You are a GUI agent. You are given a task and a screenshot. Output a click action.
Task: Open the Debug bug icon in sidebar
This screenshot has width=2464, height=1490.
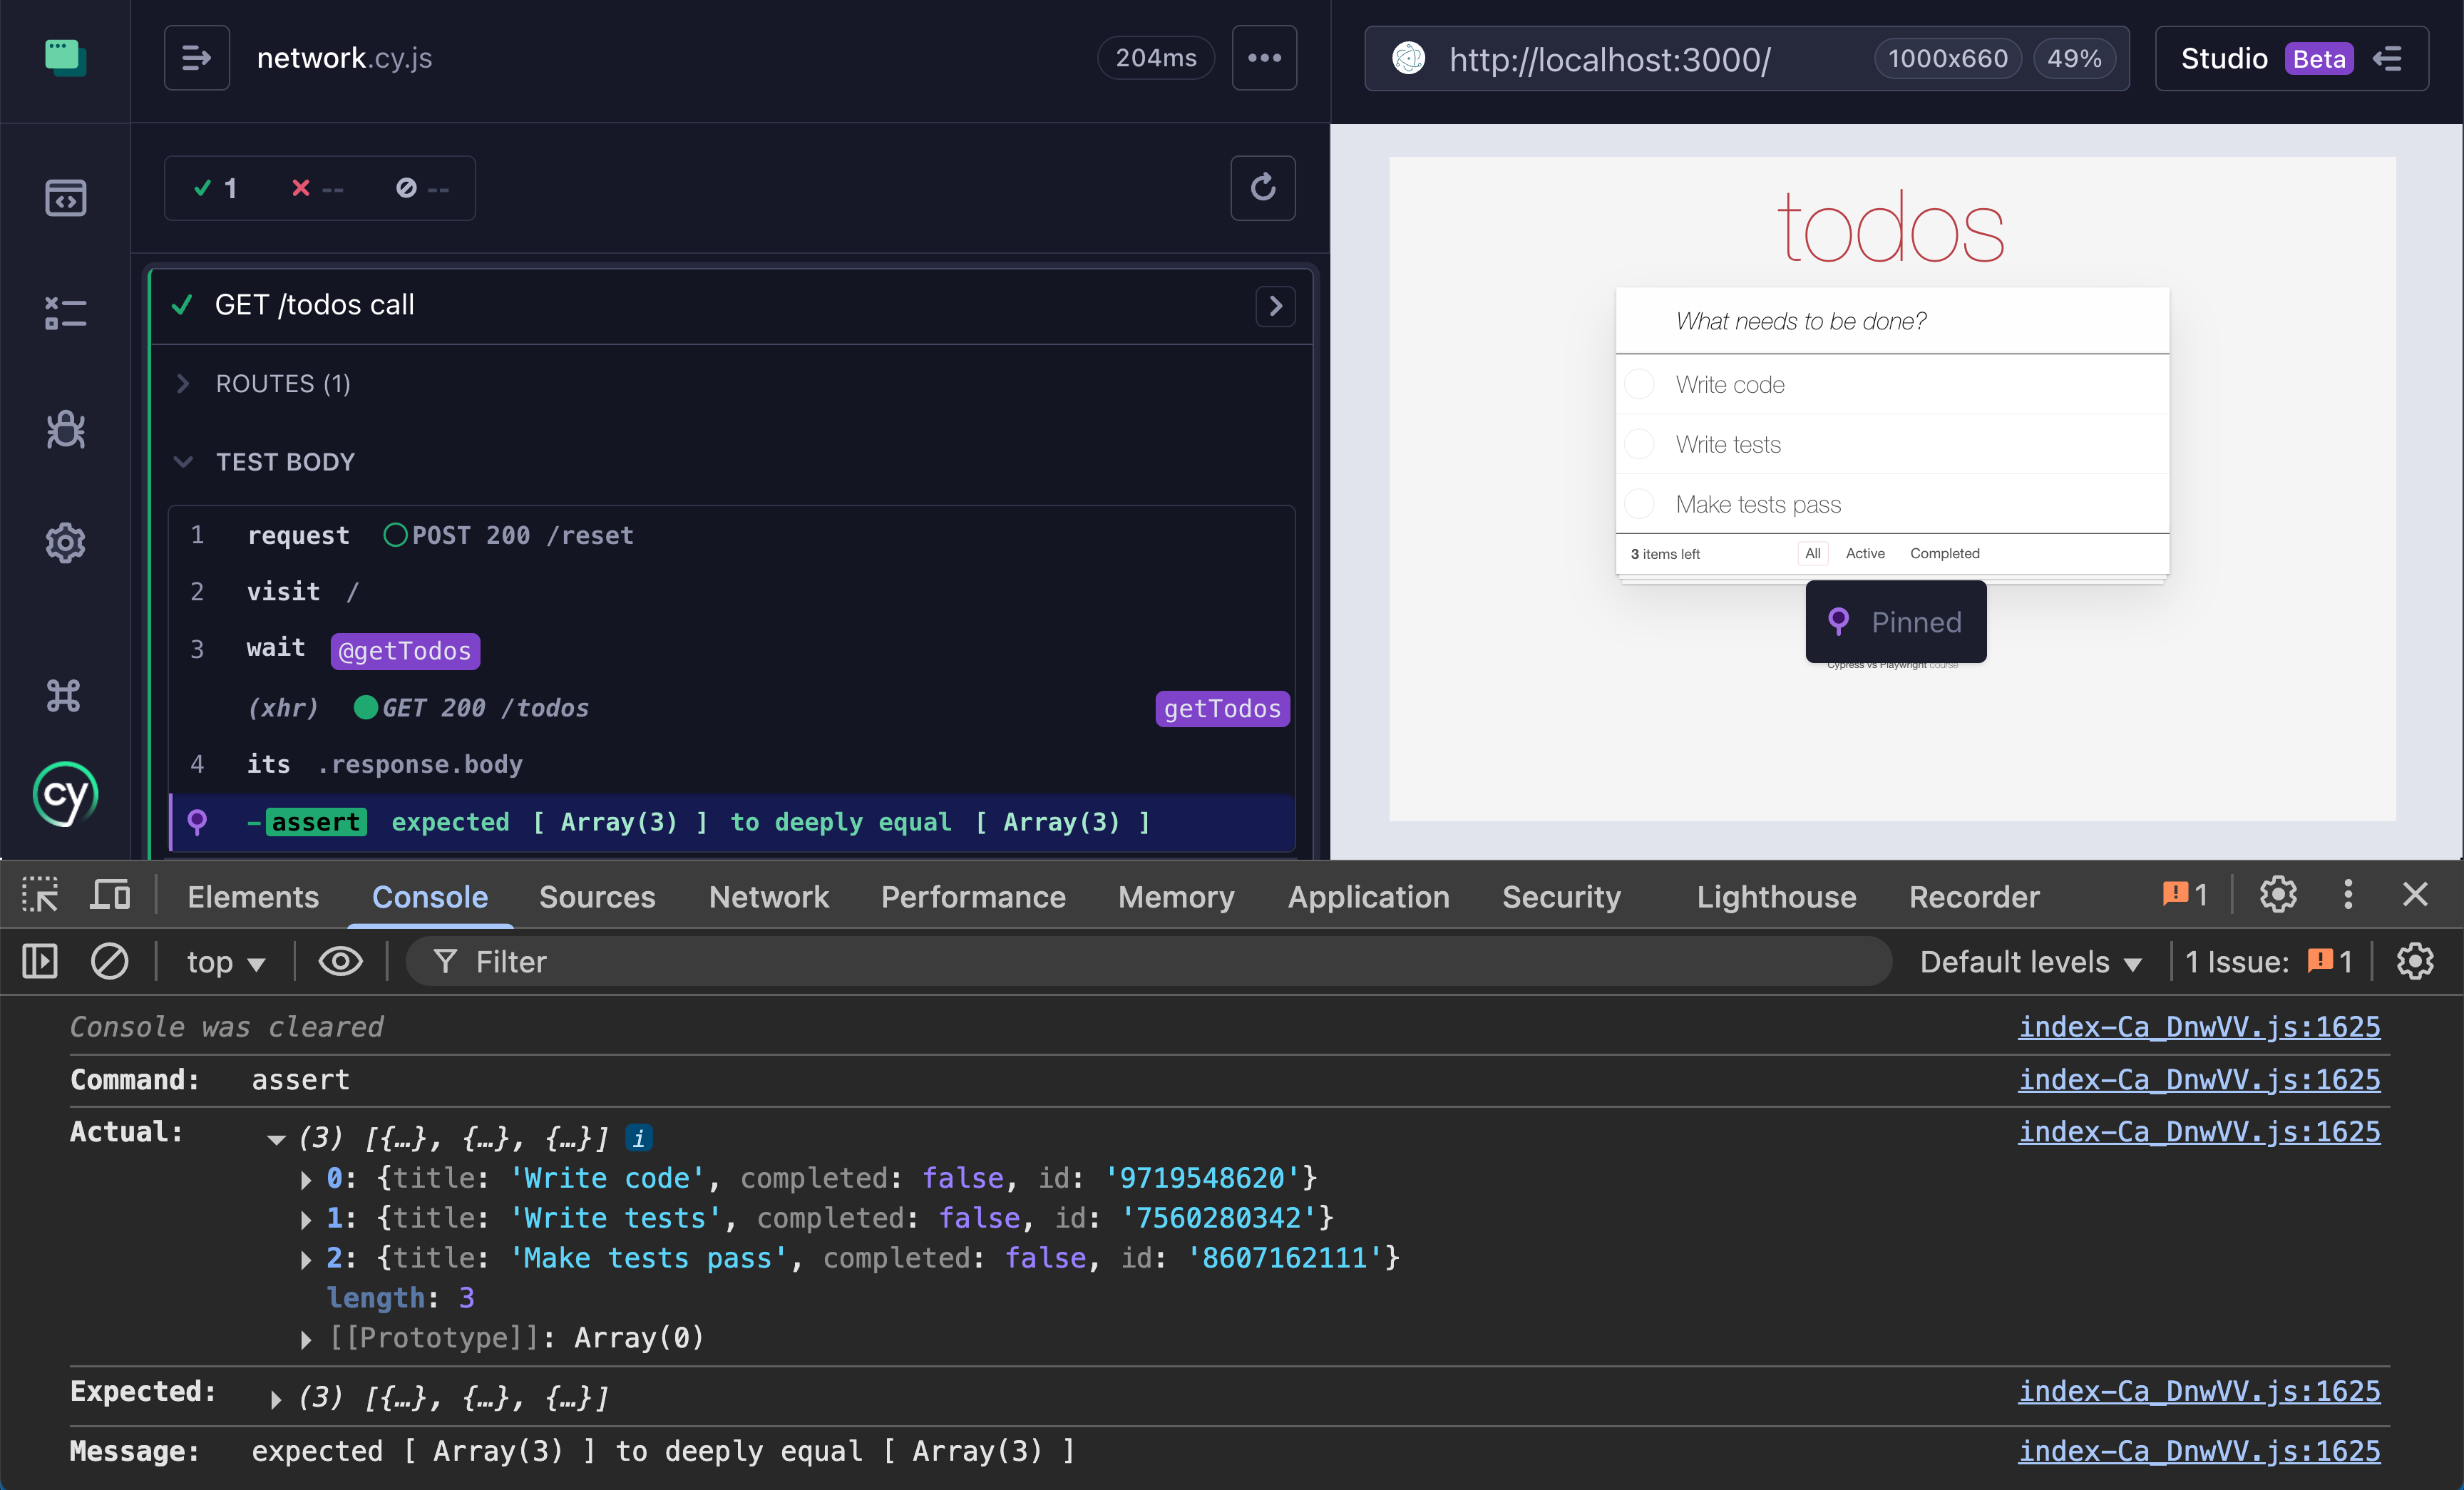pos(65,429)
